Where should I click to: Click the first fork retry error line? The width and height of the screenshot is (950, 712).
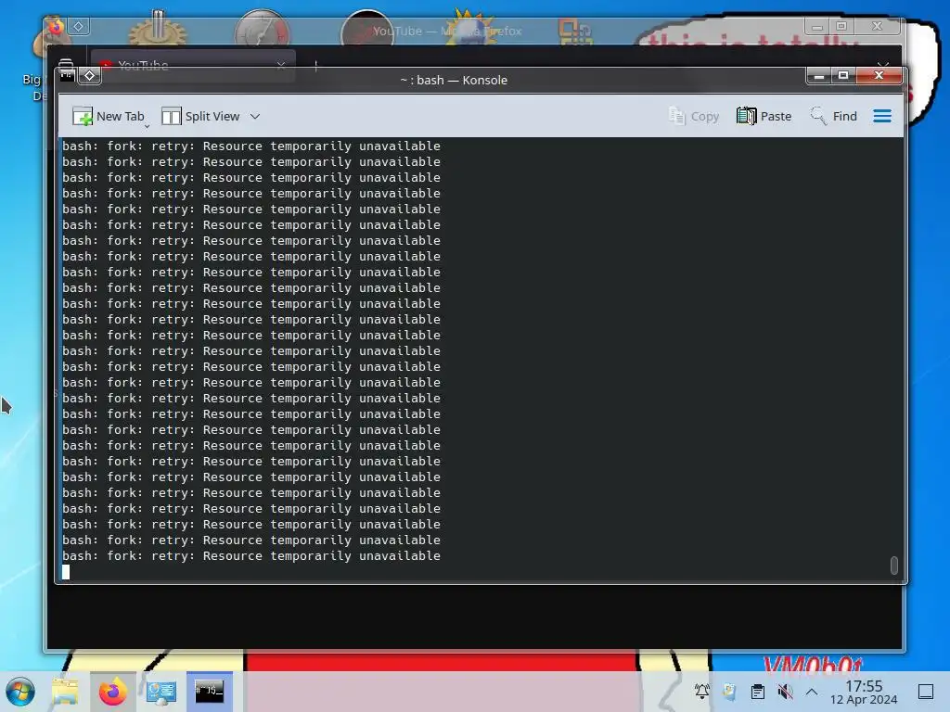coord(250,146)
